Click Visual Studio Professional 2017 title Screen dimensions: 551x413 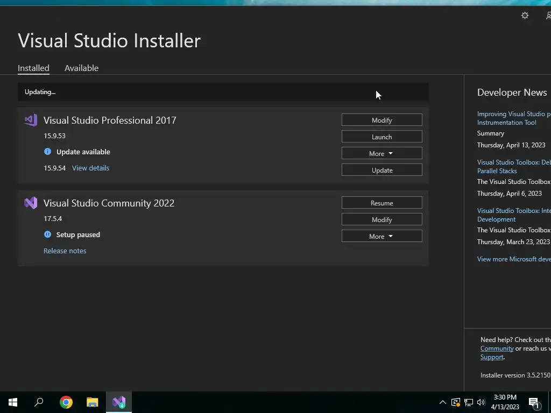(x=110, y=120)
